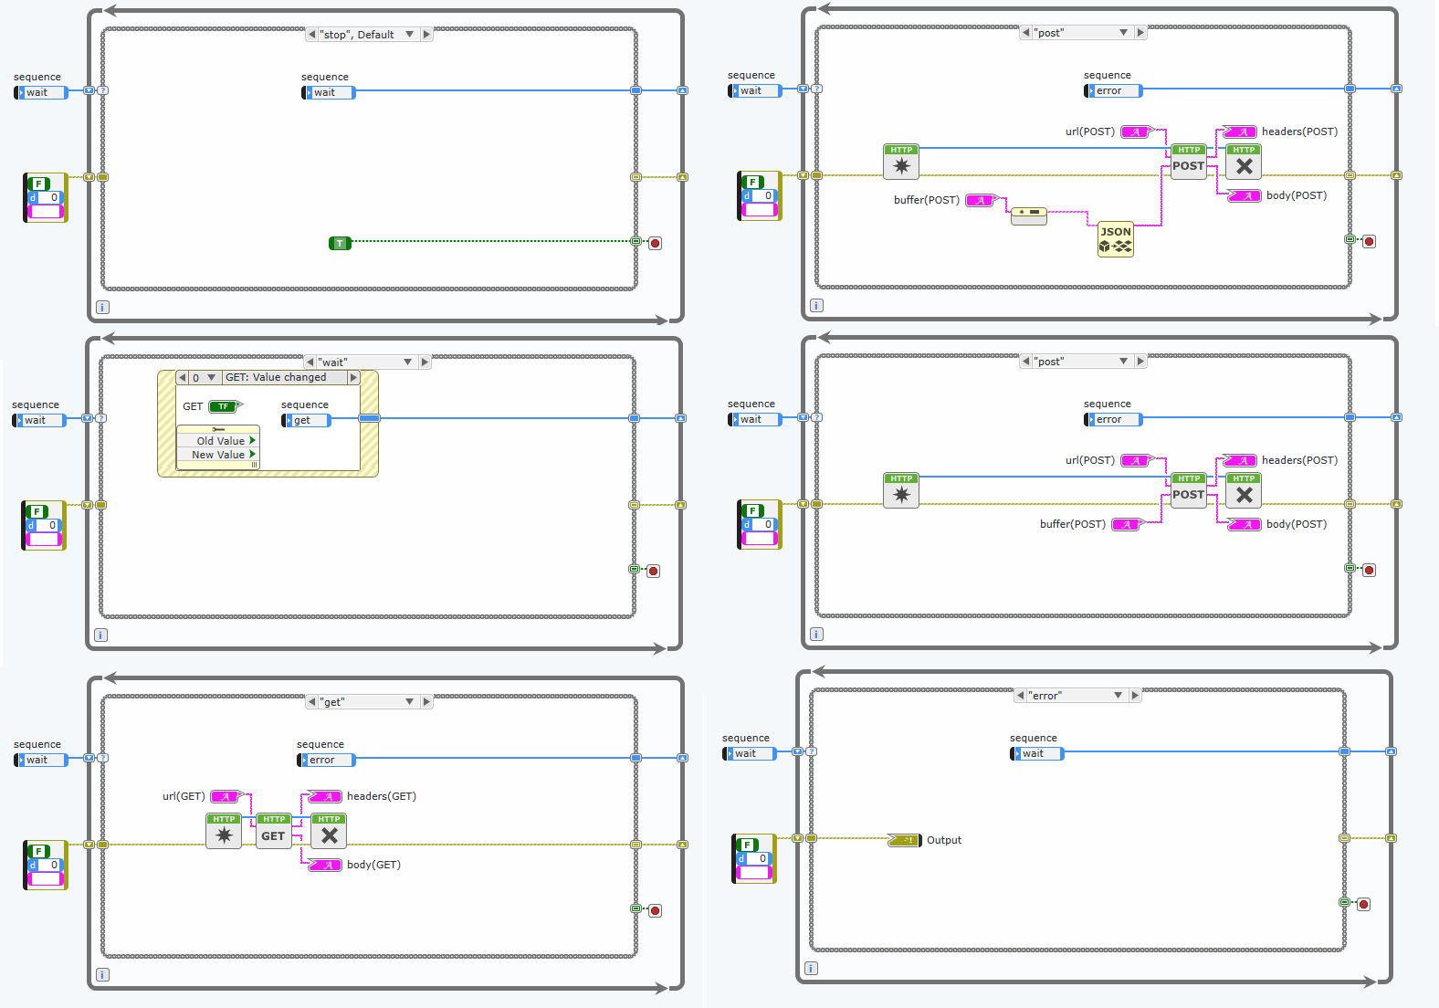Select the iteration terminal of the error case loop
Image resolution: width=1439 pixels, height=1008 pixels.
pyautogui.click(x=811, y=968)
